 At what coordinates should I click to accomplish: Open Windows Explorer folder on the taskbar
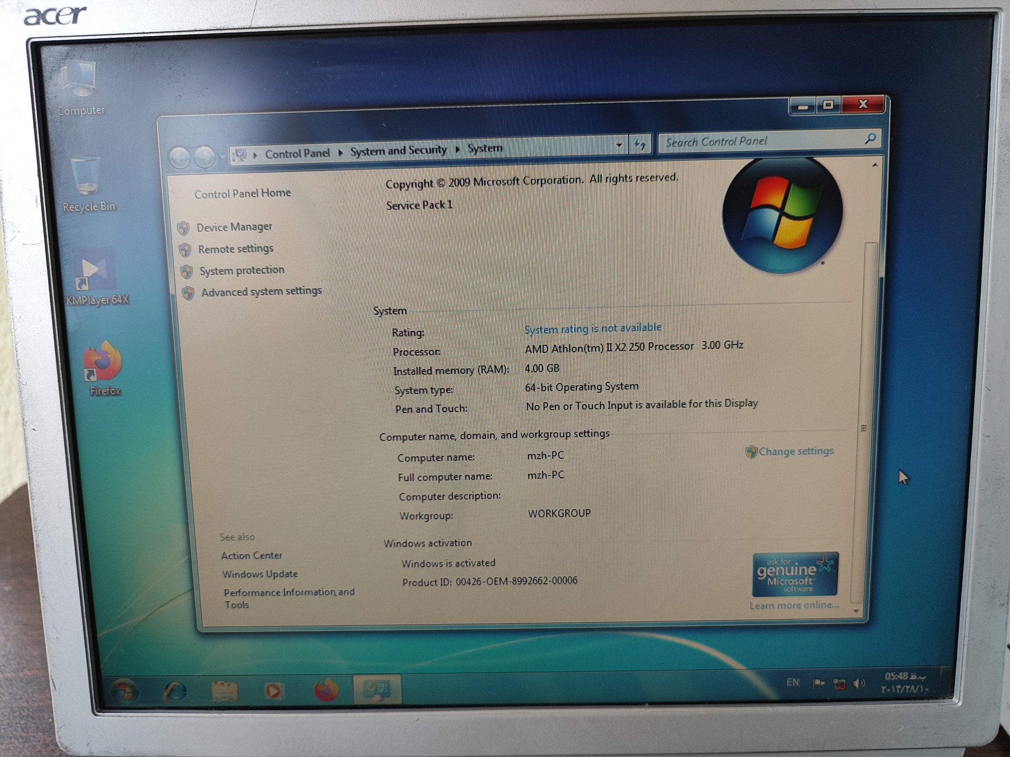pos(224,691)
